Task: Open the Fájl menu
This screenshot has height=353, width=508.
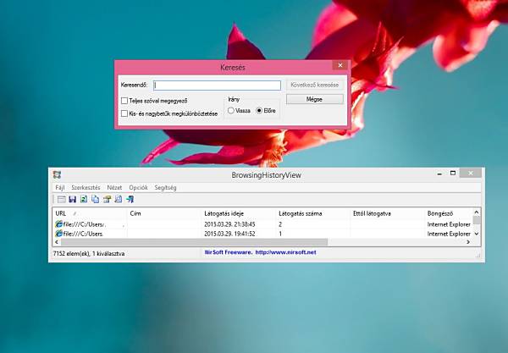Action: (60, 188)
